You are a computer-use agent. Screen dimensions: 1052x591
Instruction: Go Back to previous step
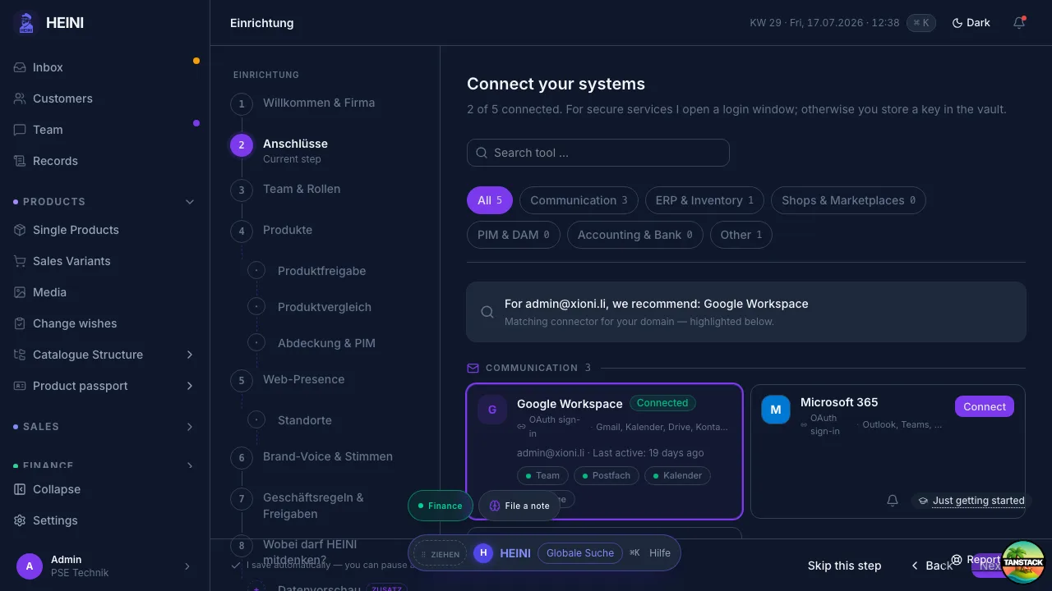pyautogui.click(x=931, y=566)
